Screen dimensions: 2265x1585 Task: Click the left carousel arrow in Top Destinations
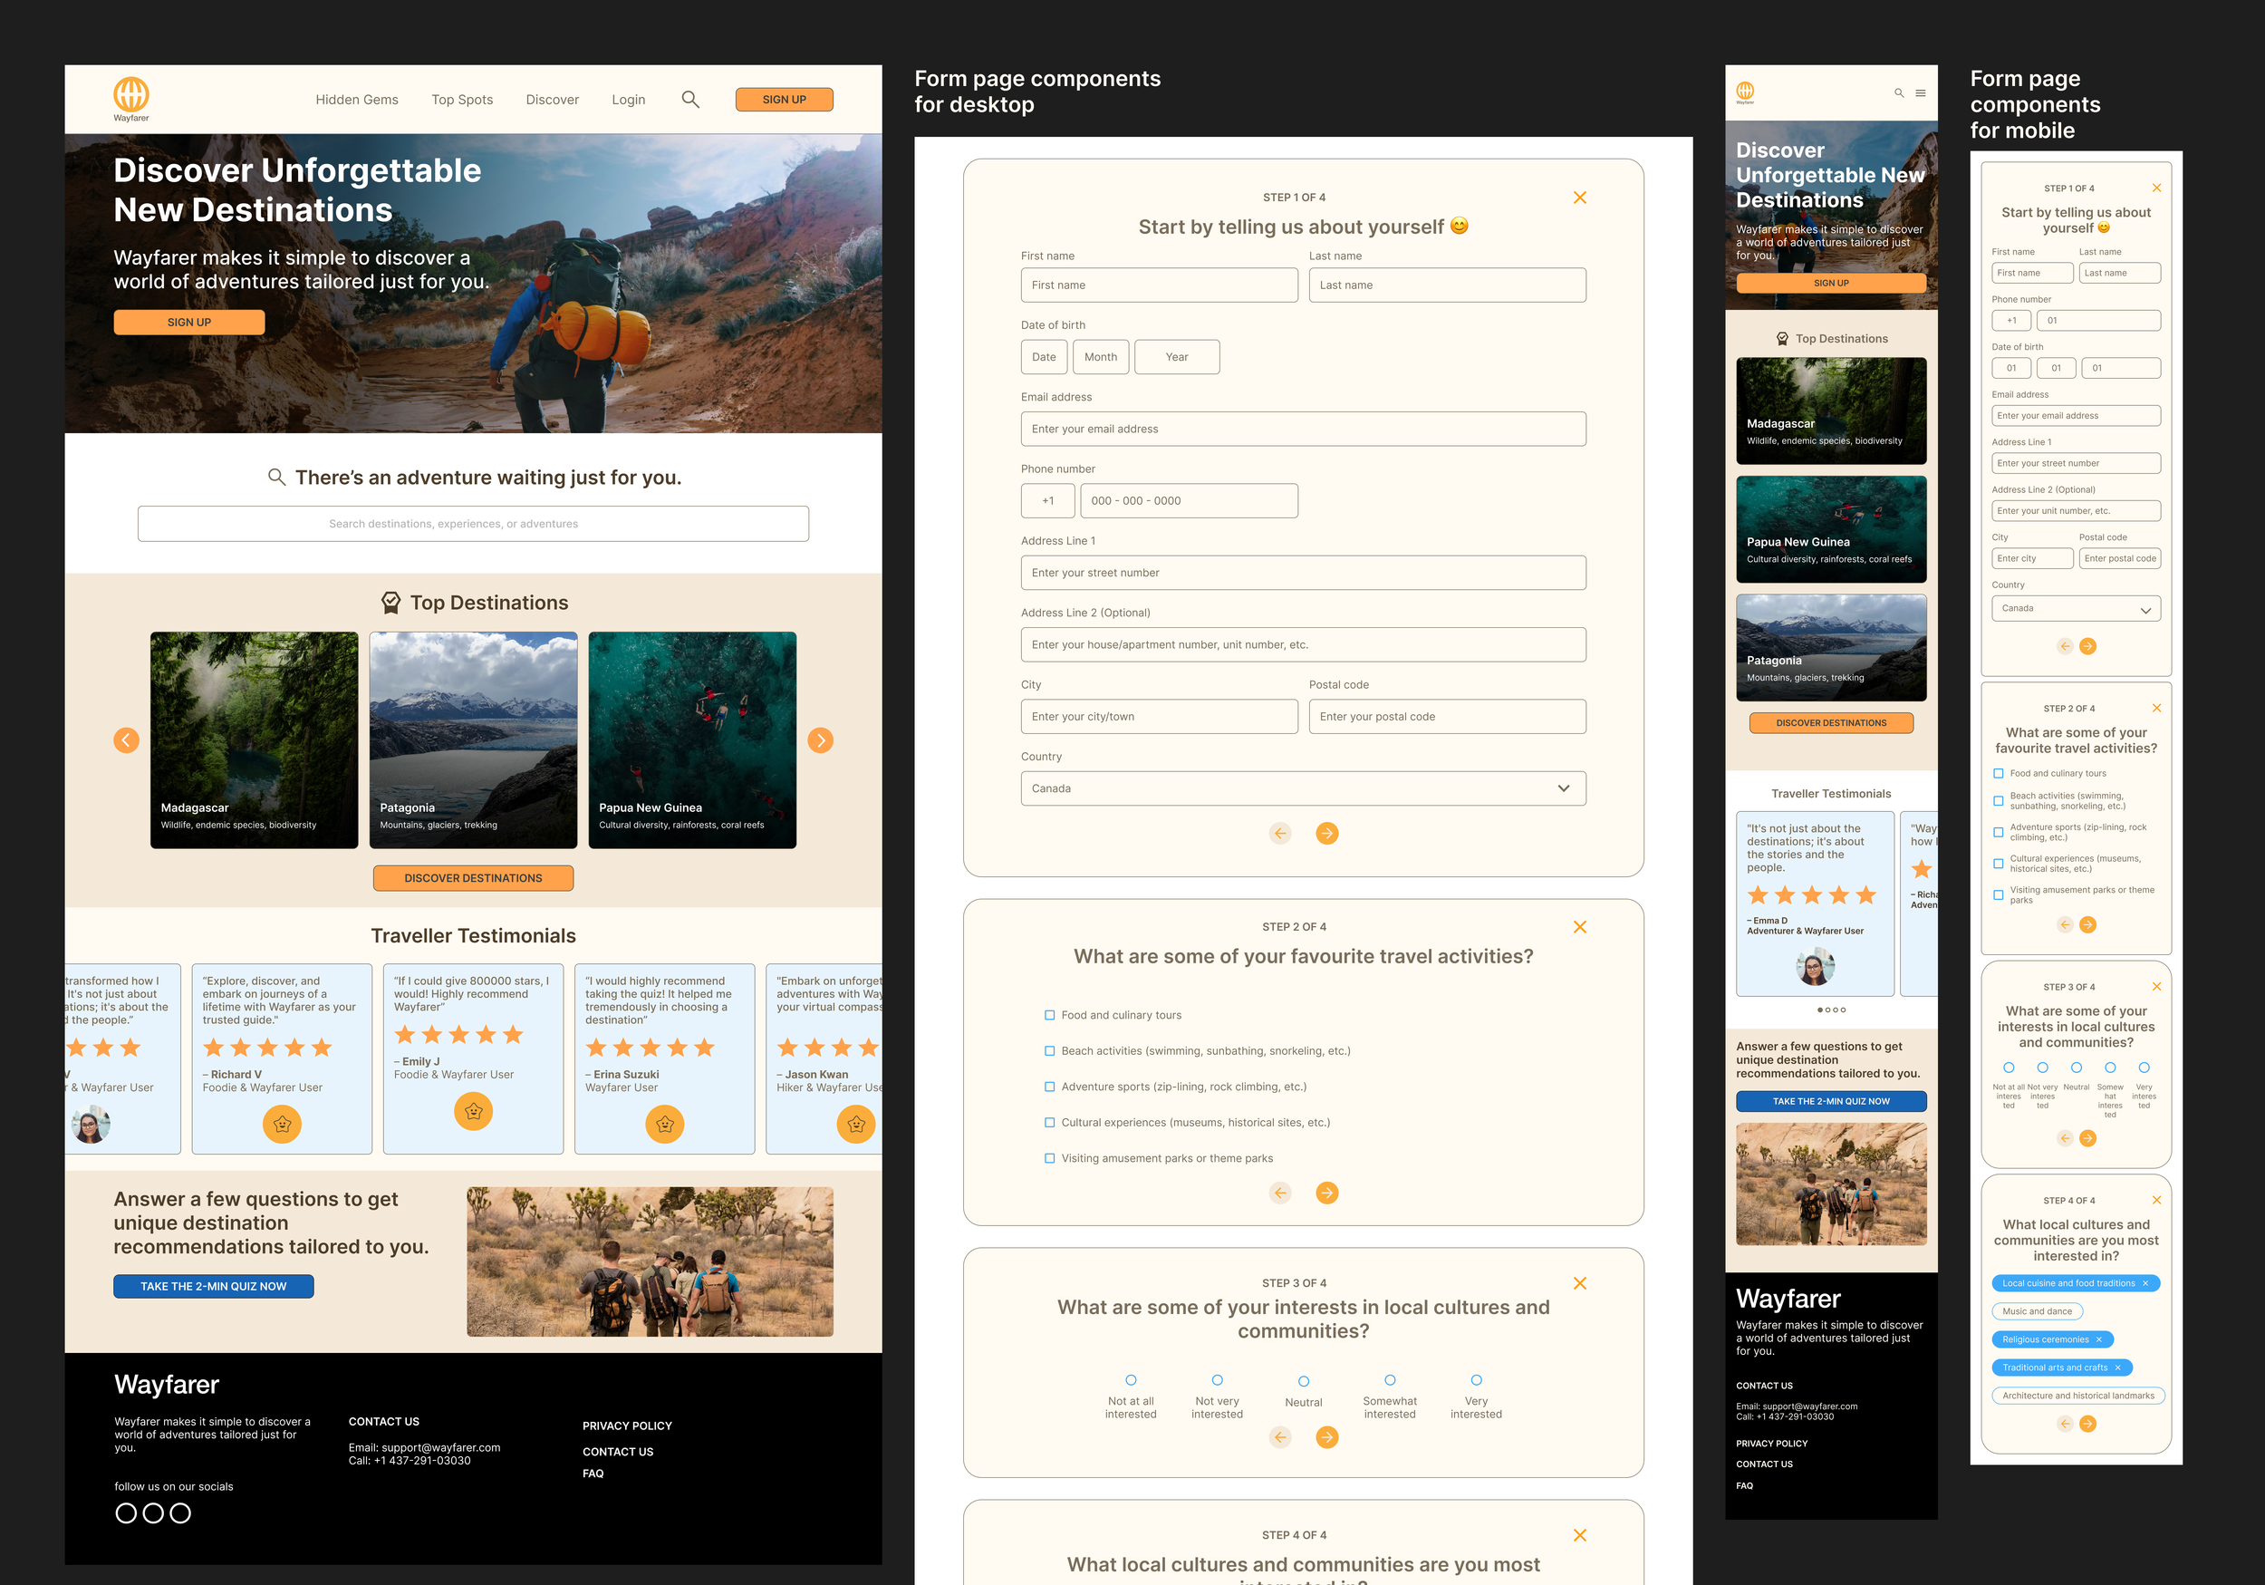click(126, 740)
